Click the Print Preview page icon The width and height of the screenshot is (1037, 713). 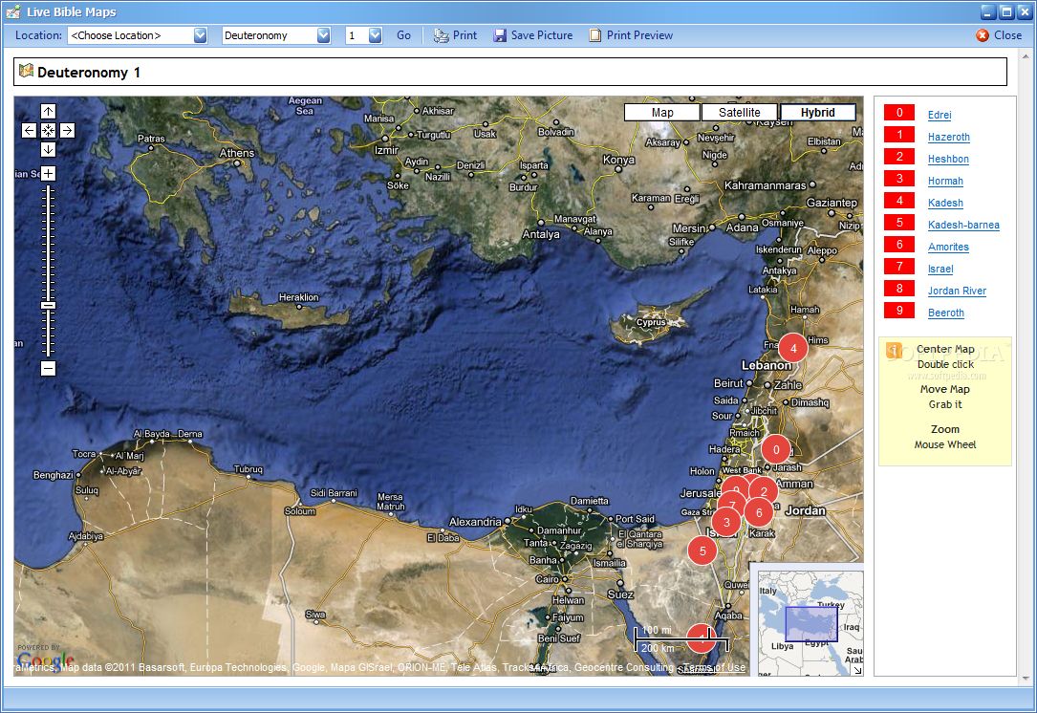[x=595, y=35]
